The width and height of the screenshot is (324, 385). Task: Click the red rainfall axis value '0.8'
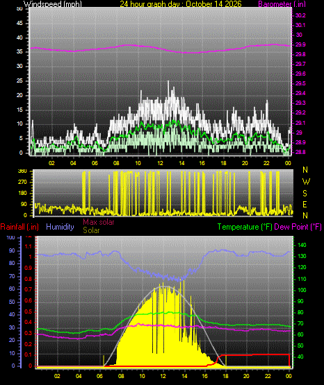point(29,279)
